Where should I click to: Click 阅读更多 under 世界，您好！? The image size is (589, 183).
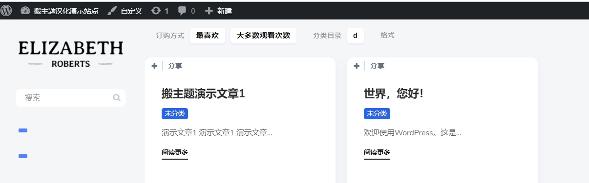tap(377, 153)
